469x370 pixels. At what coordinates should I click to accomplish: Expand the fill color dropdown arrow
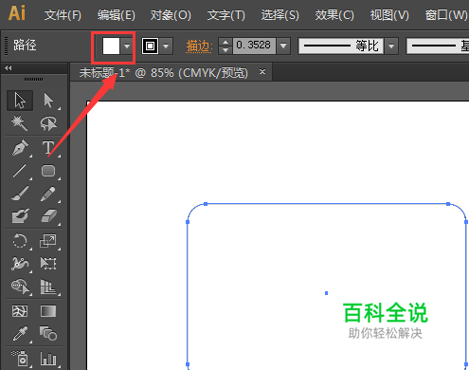(127, 46)
